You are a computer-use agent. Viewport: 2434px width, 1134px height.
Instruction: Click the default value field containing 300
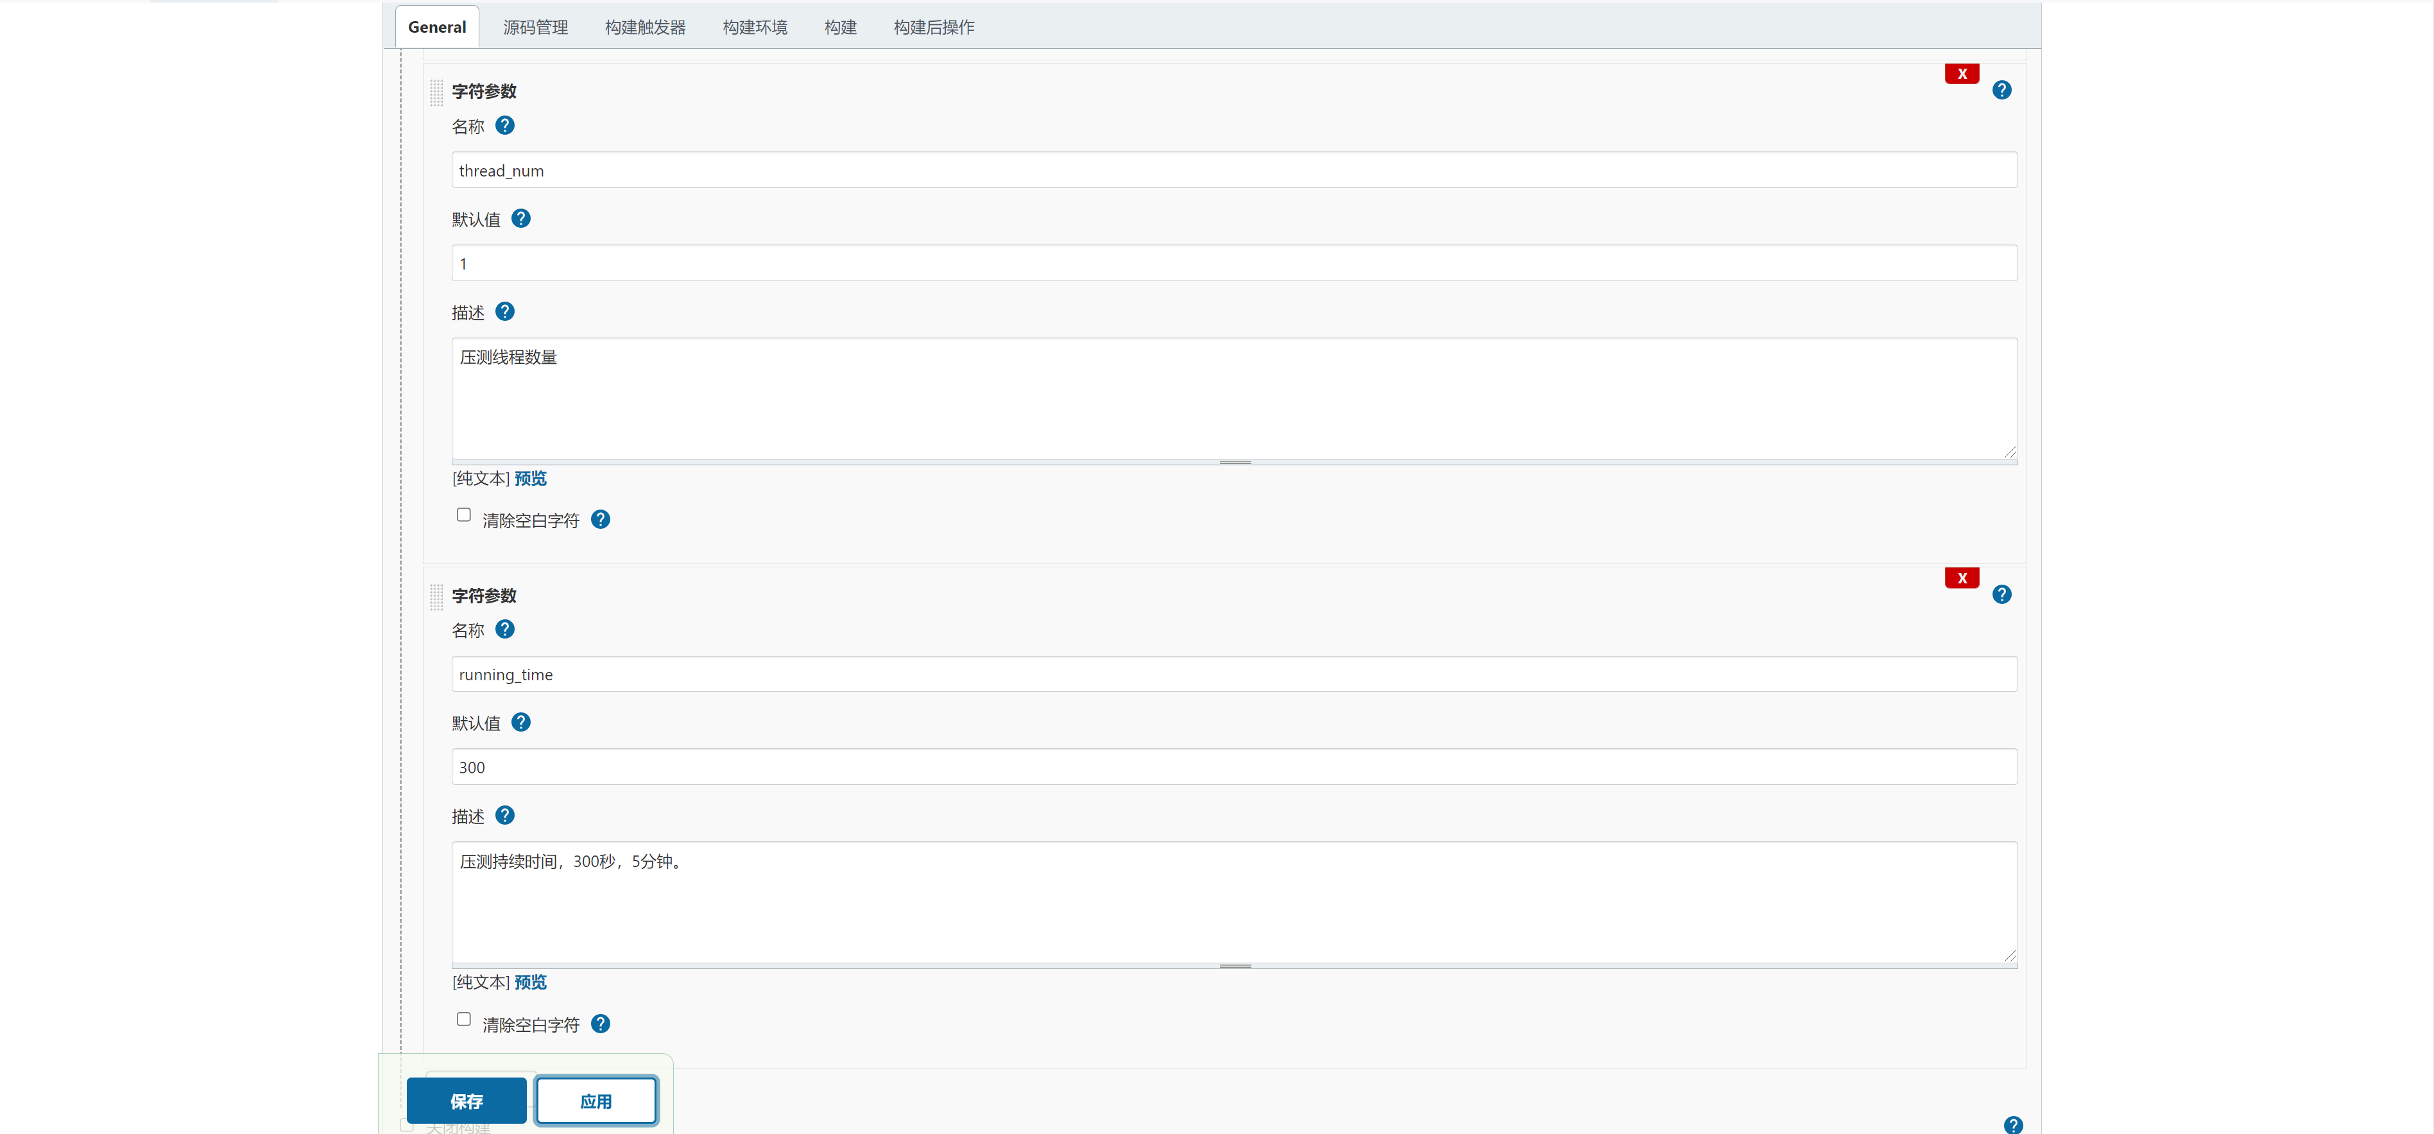(1234, 768)
